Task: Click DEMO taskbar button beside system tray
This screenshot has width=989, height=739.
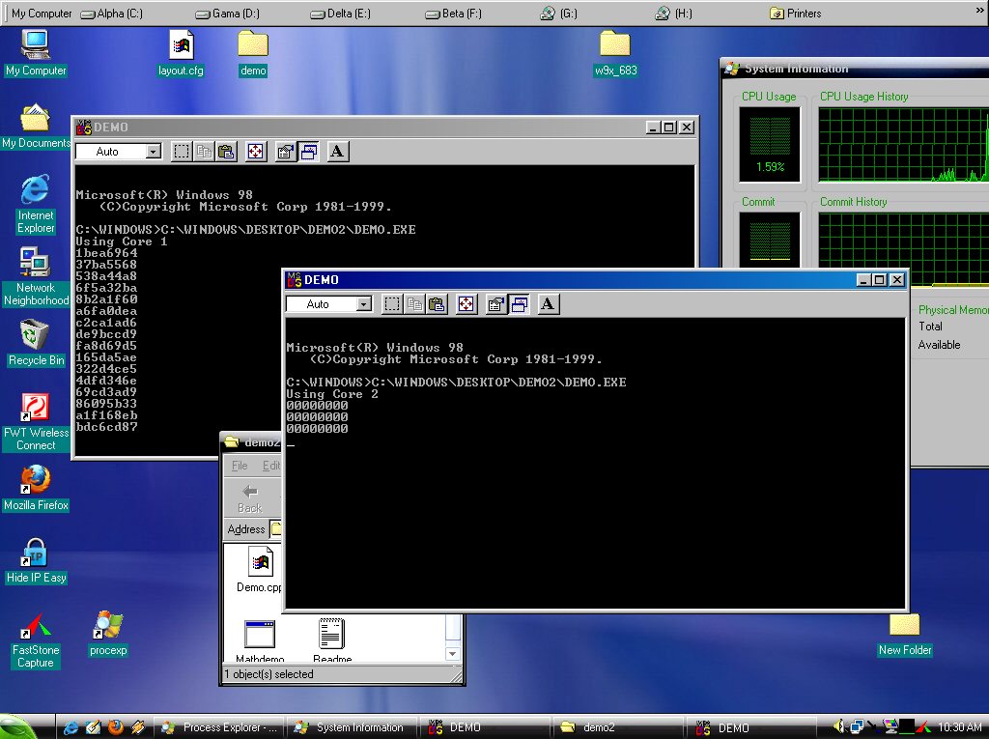Action: 751,727
